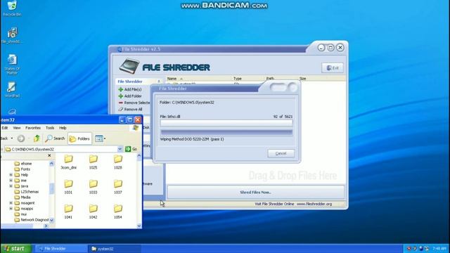The height and width of the screenshot is (253, 450).
Task: Switch to File Shredder taskbar button
Action: point(61,249)
